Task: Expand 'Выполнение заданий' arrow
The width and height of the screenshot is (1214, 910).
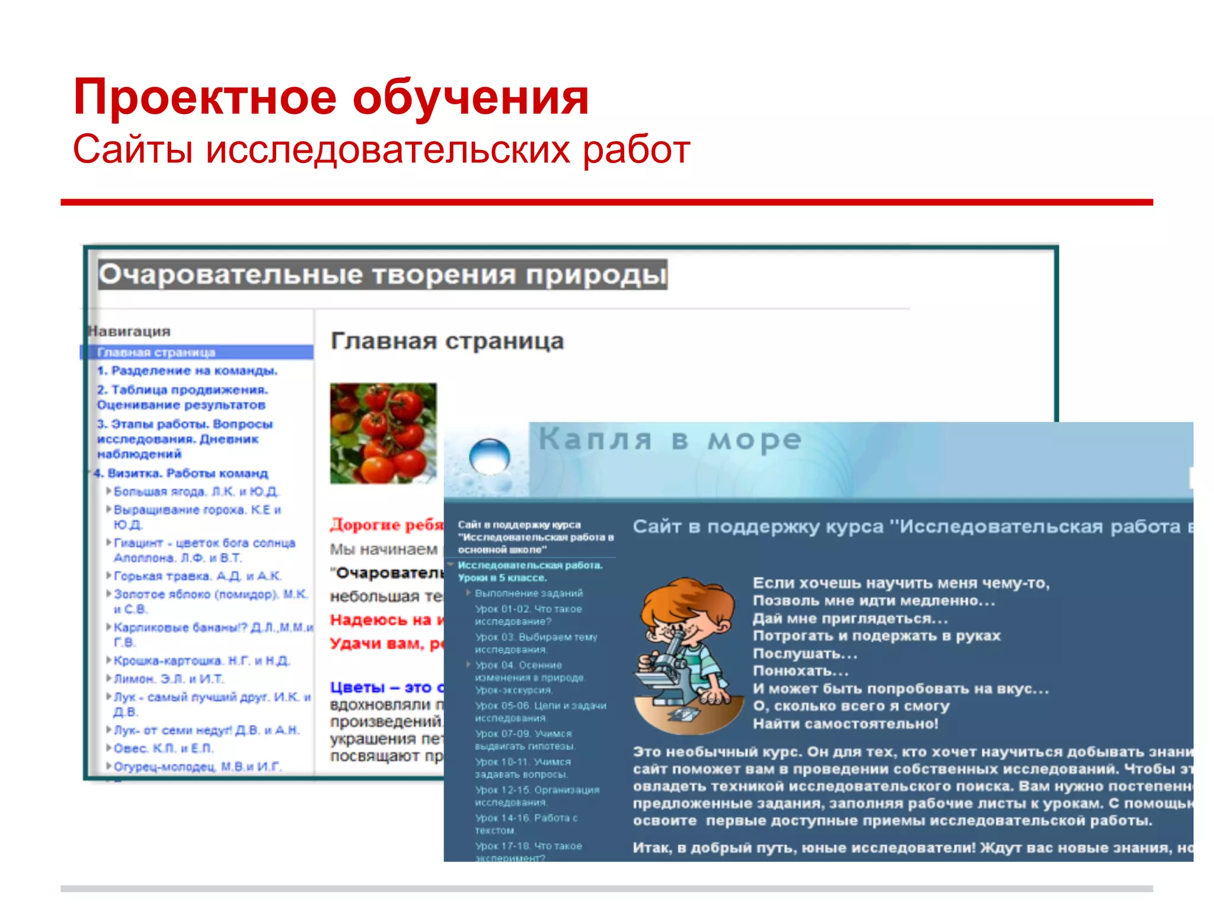Action: click(x=468, y=592)
